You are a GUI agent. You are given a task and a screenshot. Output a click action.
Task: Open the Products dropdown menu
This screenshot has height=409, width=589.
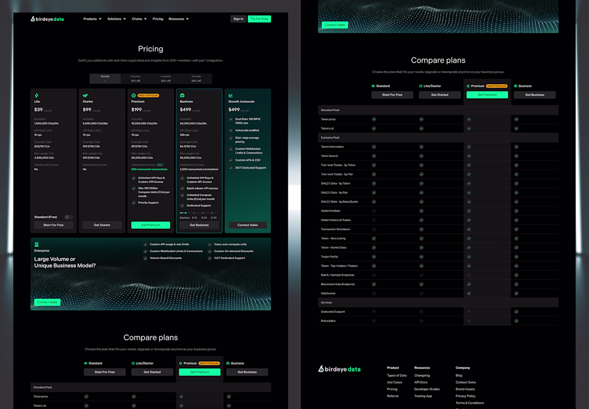[x=93, y=19]
